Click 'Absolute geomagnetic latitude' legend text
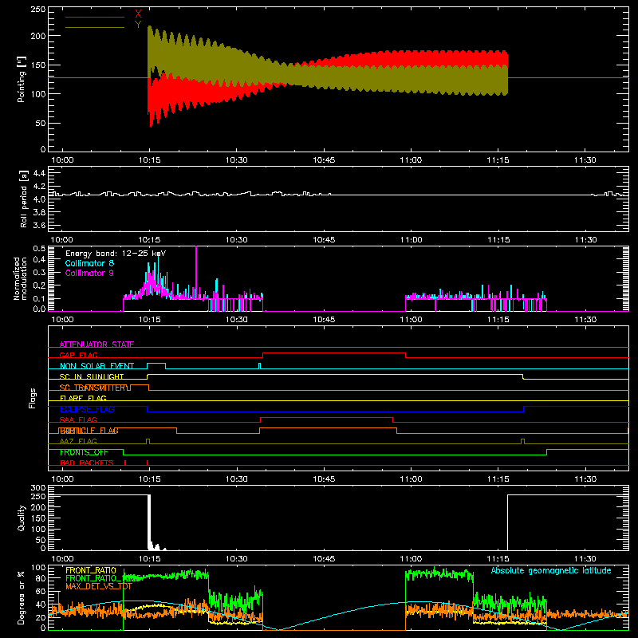Viewport: 638px width, 638px height. point(551,570)
